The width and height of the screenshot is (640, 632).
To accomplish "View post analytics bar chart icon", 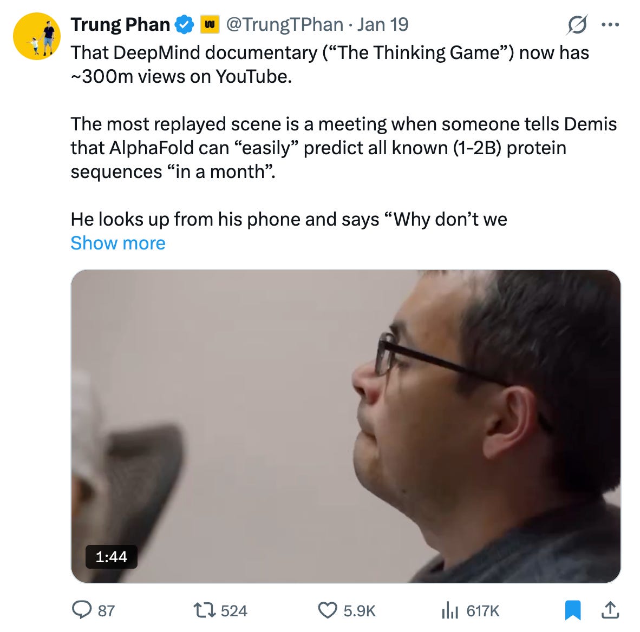I will (x=450, y=610).
